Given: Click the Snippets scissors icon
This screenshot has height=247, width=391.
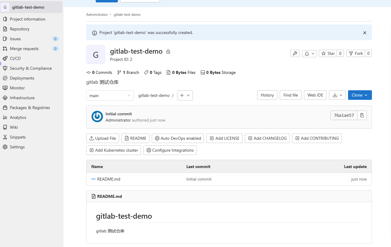Looking at the screenshot, I should point(5,137).
